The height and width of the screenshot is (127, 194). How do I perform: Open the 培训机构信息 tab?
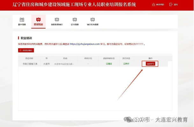(93, 22)
